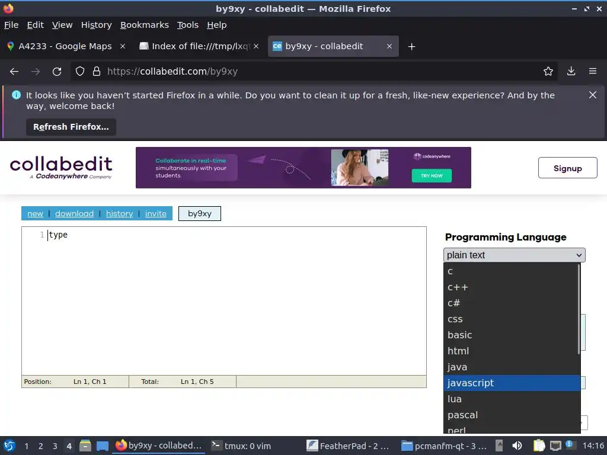Viewport: 607px width, 455px height.
Task: Select c from the language list
Action: tap(511, 271)
